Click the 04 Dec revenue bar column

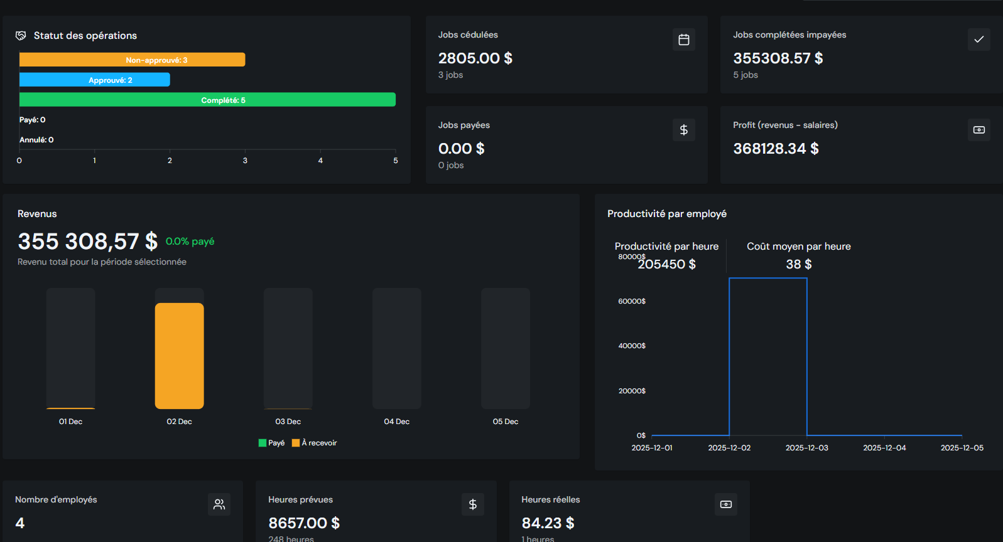pyautogui.click(x=396, y=348)
